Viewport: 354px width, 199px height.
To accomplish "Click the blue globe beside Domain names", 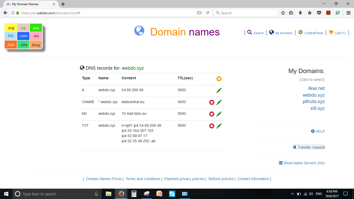I will [139, 31].
